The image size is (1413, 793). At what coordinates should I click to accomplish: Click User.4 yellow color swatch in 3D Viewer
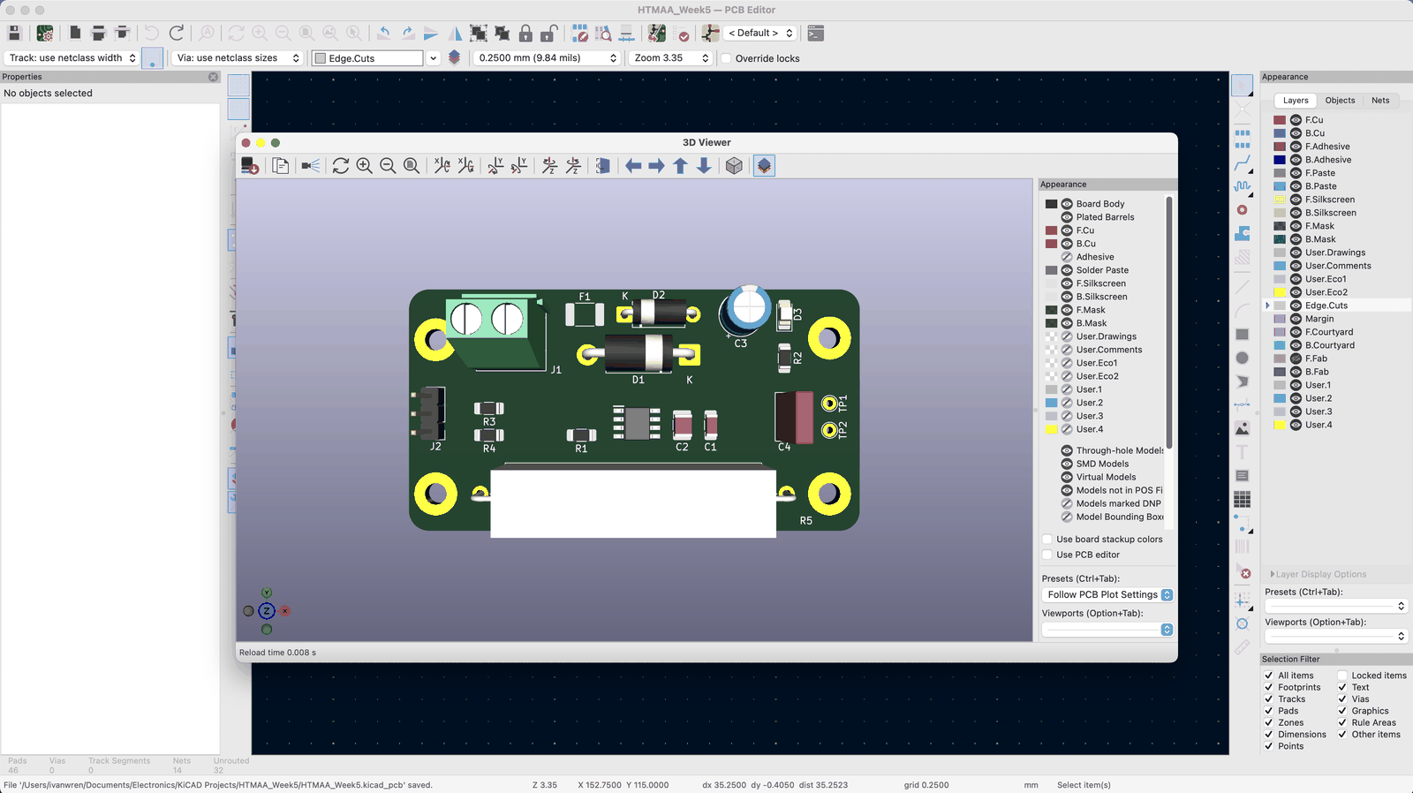[1051, 430]
